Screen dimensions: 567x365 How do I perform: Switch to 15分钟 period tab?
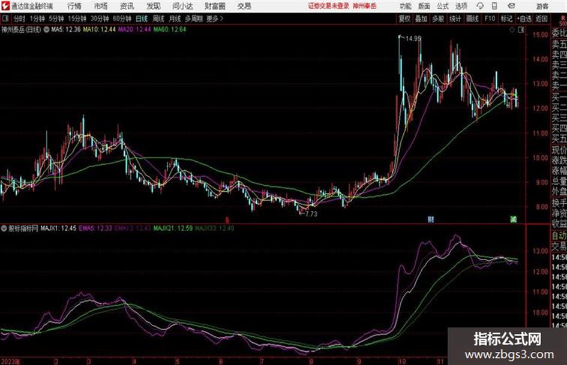tap(77, 19)
